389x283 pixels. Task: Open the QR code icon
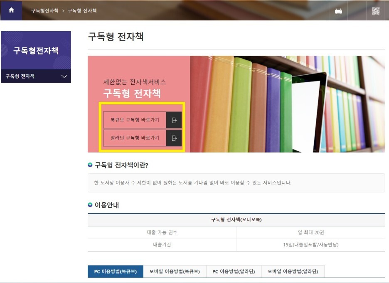tap(376, 11)
